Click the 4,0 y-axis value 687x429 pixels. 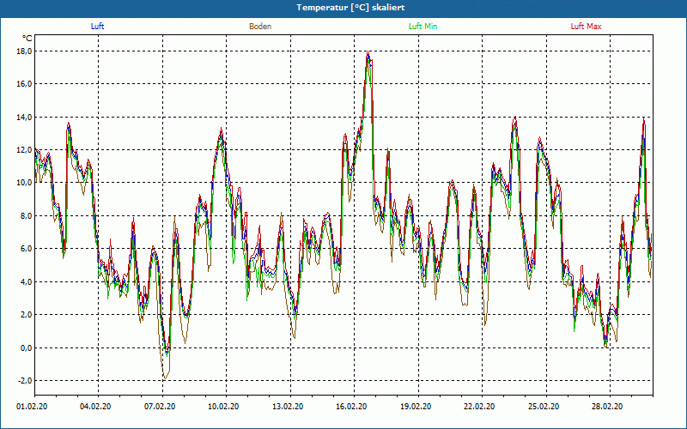coord(26,282)
